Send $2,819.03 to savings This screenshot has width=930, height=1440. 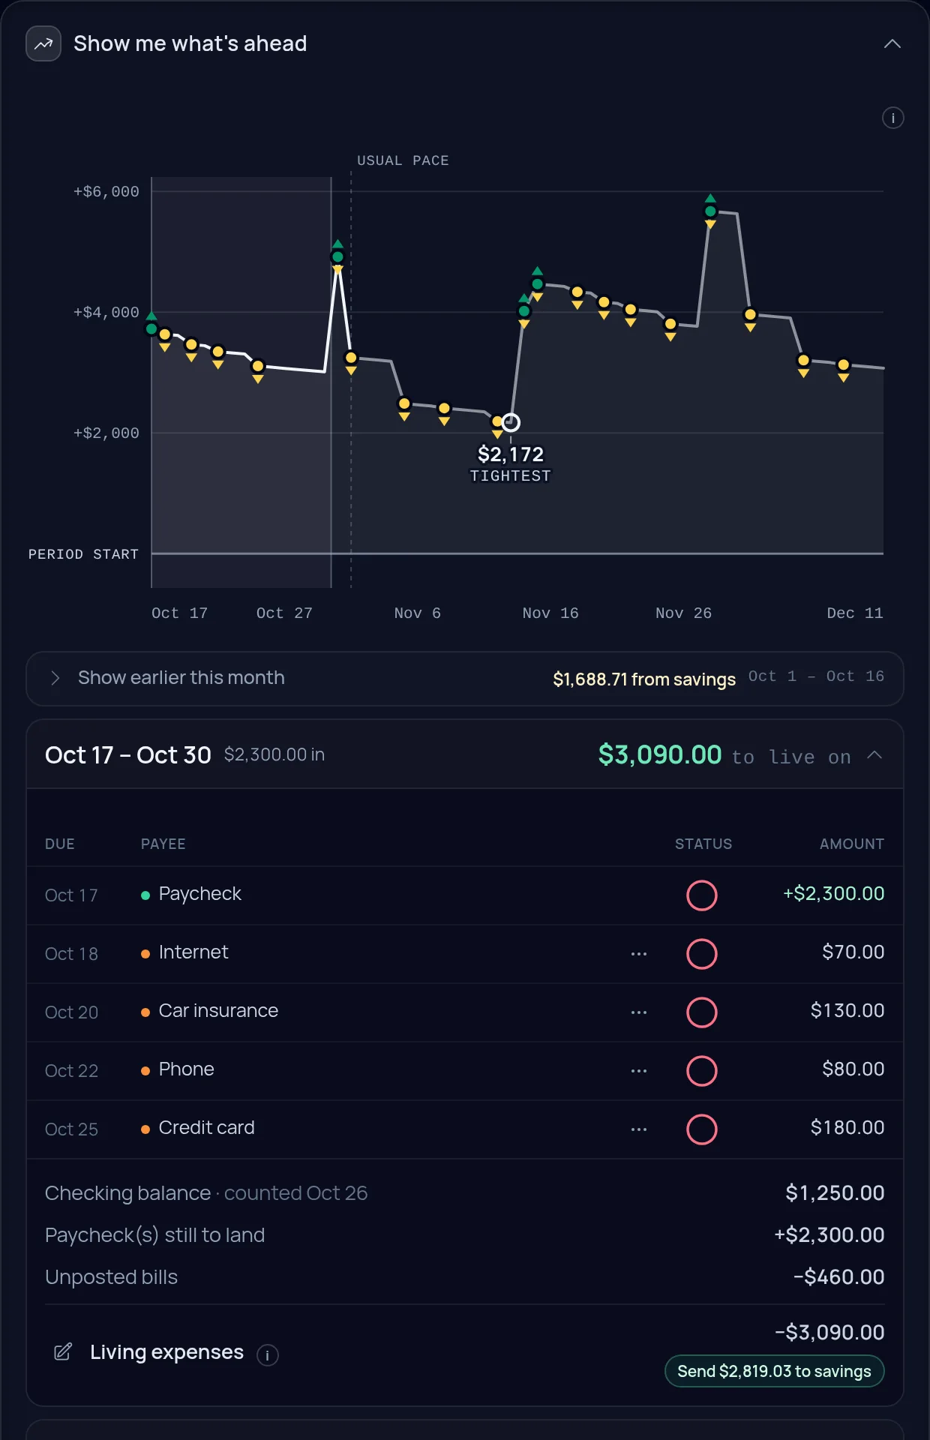pos(774,1371)
